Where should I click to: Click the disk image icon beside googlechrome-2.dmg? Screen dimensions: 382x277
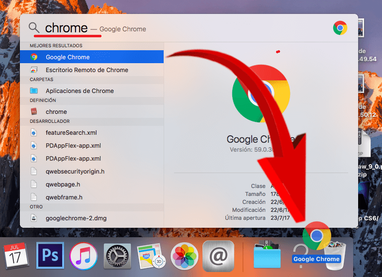tap(34, 218)
